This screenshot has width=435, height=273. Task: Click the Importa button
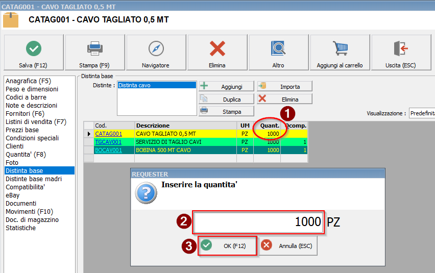[284, 86]
